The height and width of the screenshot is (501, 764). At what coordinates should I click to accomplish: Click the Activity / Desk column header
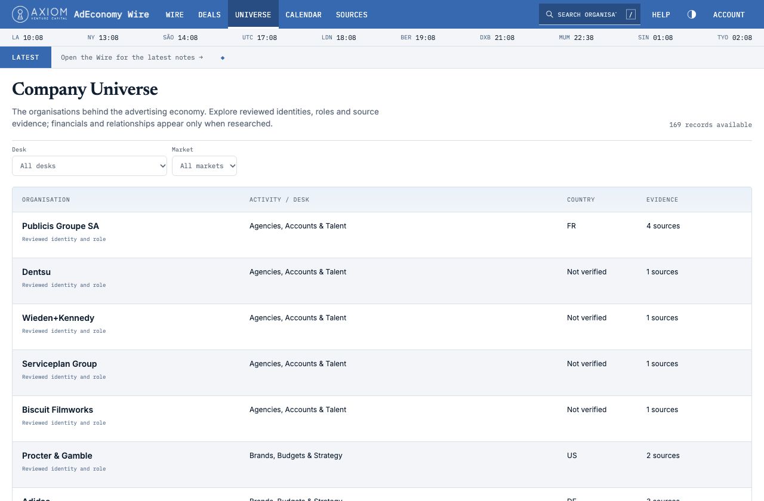(x=279, y=199)
